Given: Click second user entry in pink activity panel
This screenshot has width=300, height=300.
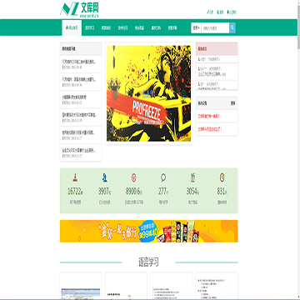Looking at the screenshot, I should 217,72.
